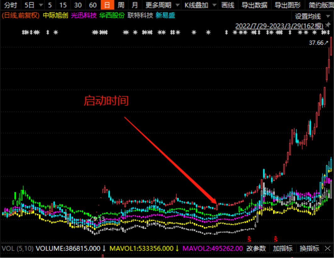Image resolution: width=334 pixels, height=258 pixels.
Task: Switch to the 分时 intraday view
Action: click(x=10, y=5)
